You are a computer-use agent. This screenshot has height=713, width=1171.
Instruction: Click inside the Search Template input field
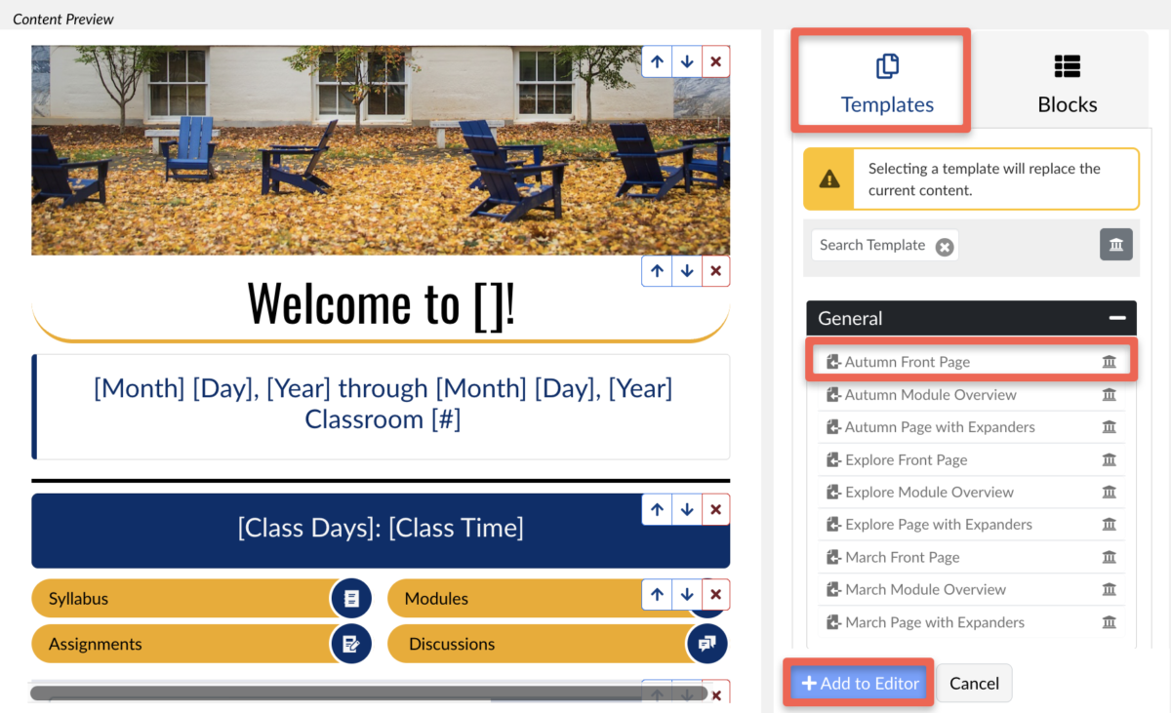(x=871, y=246)
